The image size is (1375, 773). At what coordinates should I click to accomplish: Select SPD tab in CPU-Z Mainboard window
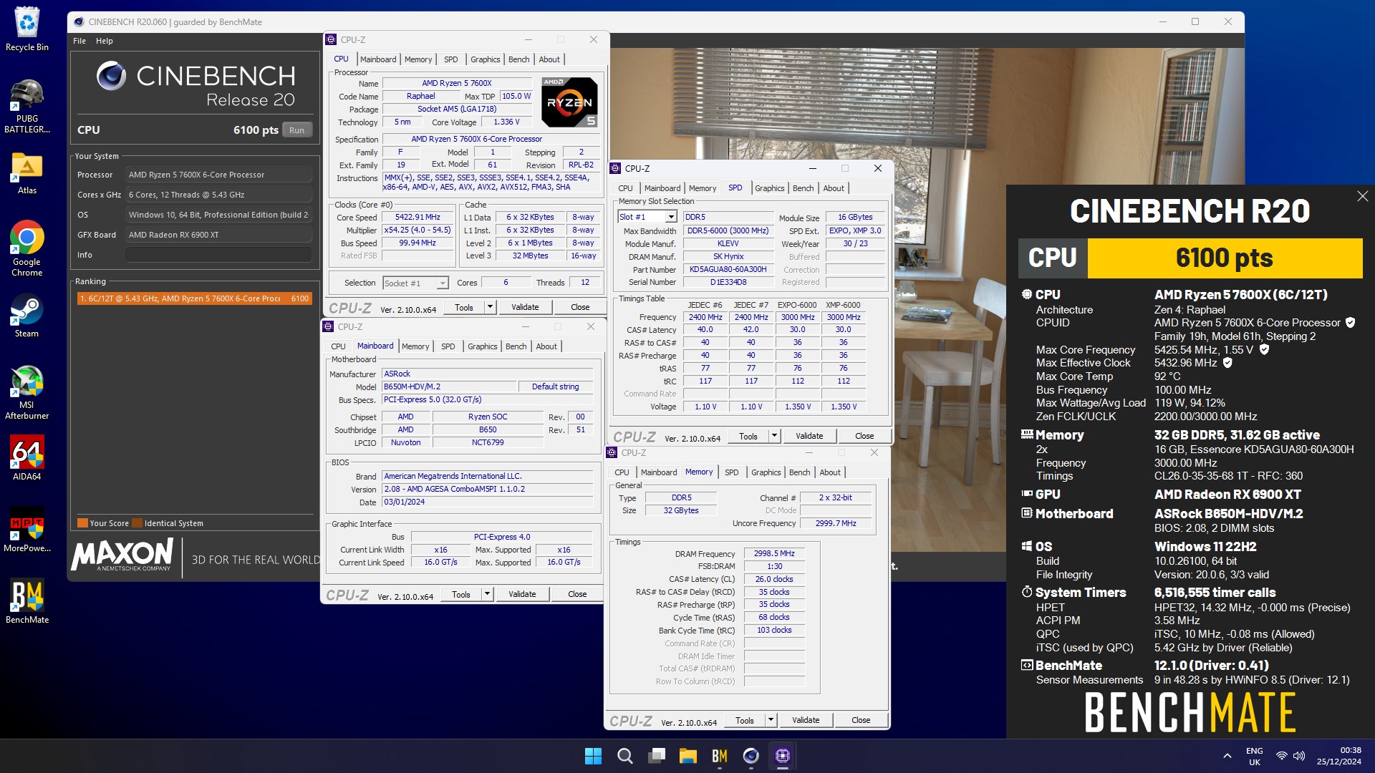pos(448,346)
